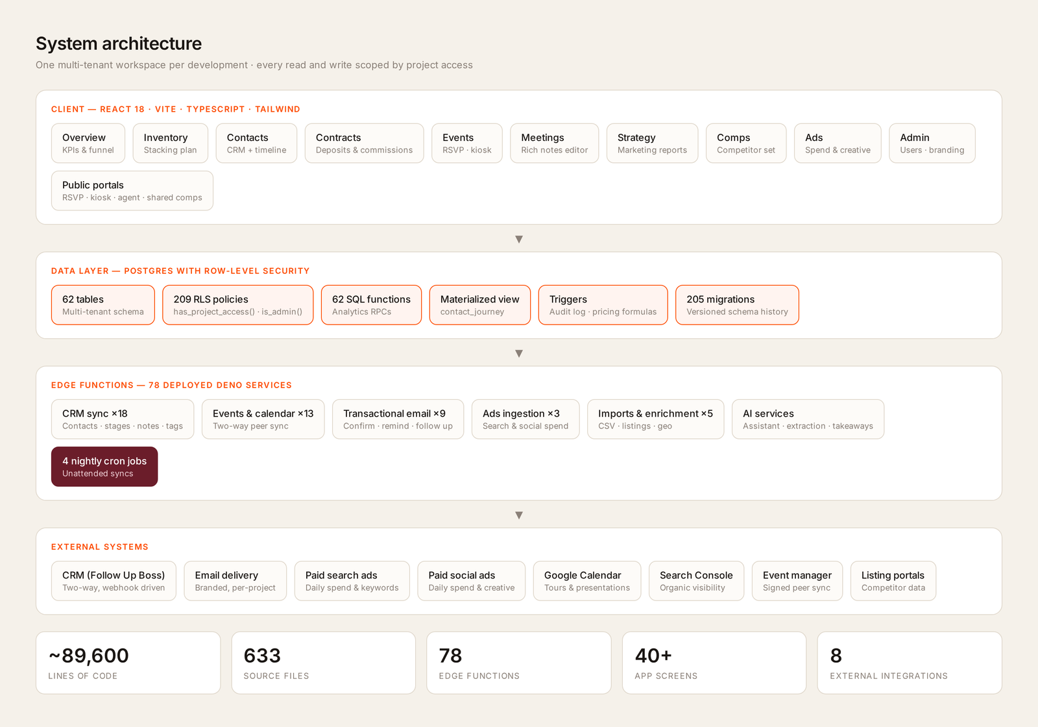Select the Edge Functions section heading

click(171, 385)
